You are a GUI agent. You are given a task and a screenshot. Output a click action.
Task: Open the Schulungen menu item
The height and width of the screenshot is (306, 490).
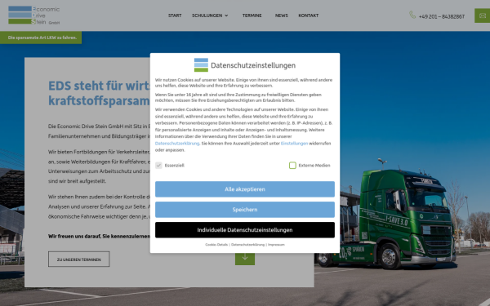[207, 16]
